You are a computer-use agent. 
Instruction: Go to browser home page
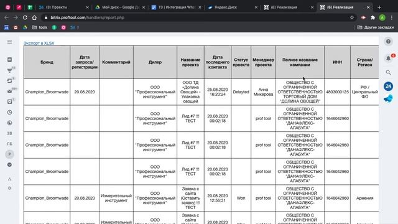click(34, 17)
